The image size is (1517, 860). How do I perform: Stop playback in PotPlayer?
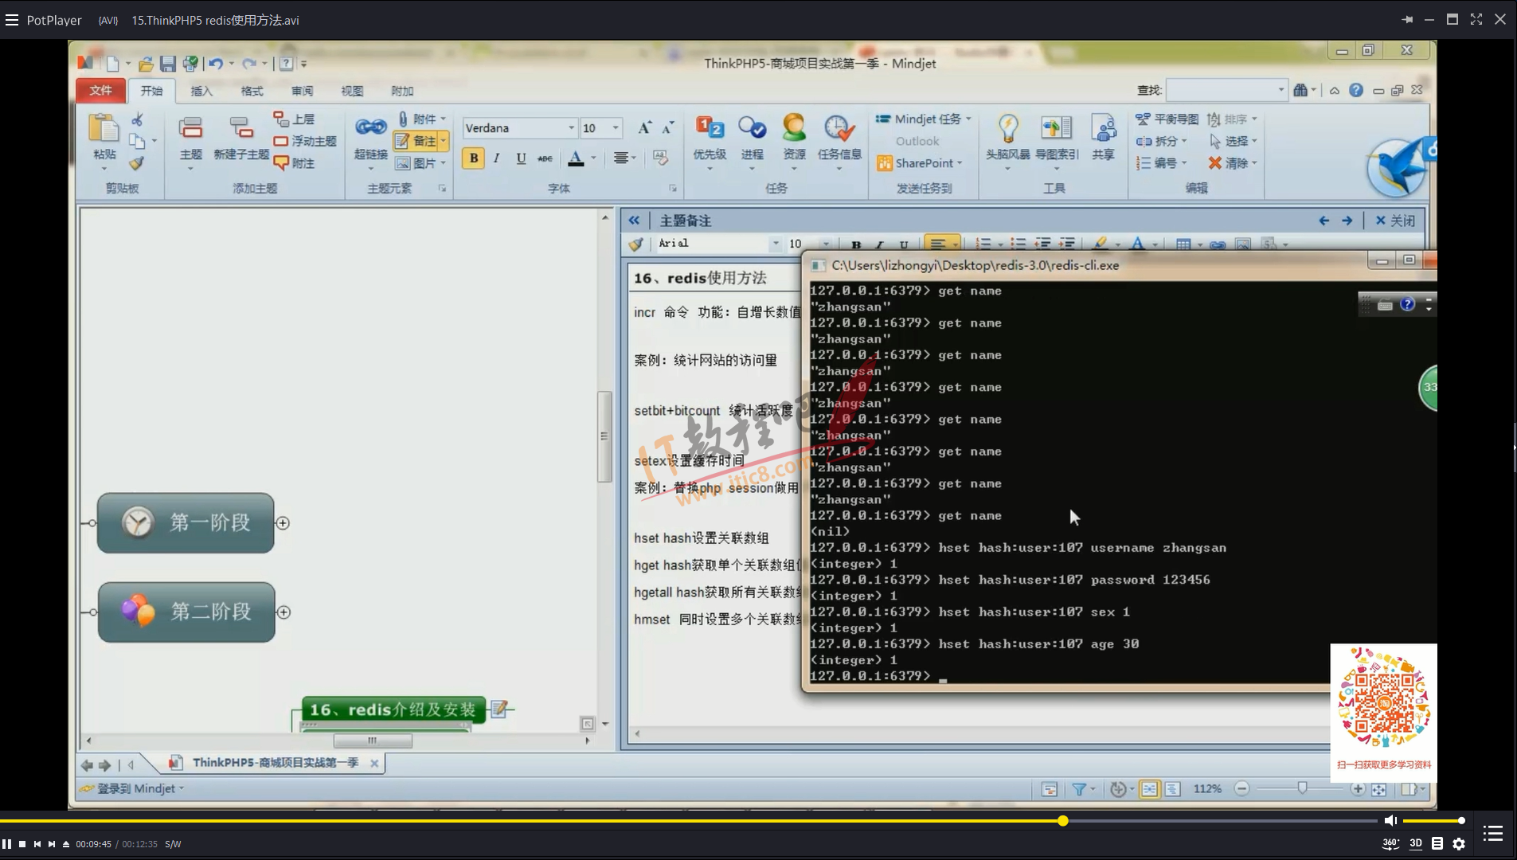click(x=22, y=844)
